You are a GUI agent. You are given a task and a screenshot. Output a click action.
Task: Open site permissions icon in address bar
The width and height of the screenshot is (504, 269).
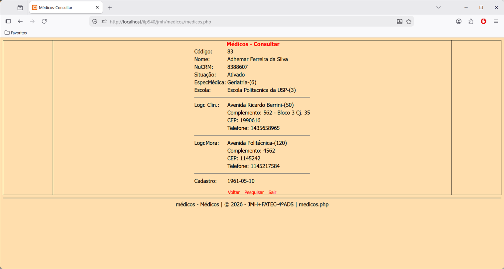pyautogui.click(x=104, y=22)
